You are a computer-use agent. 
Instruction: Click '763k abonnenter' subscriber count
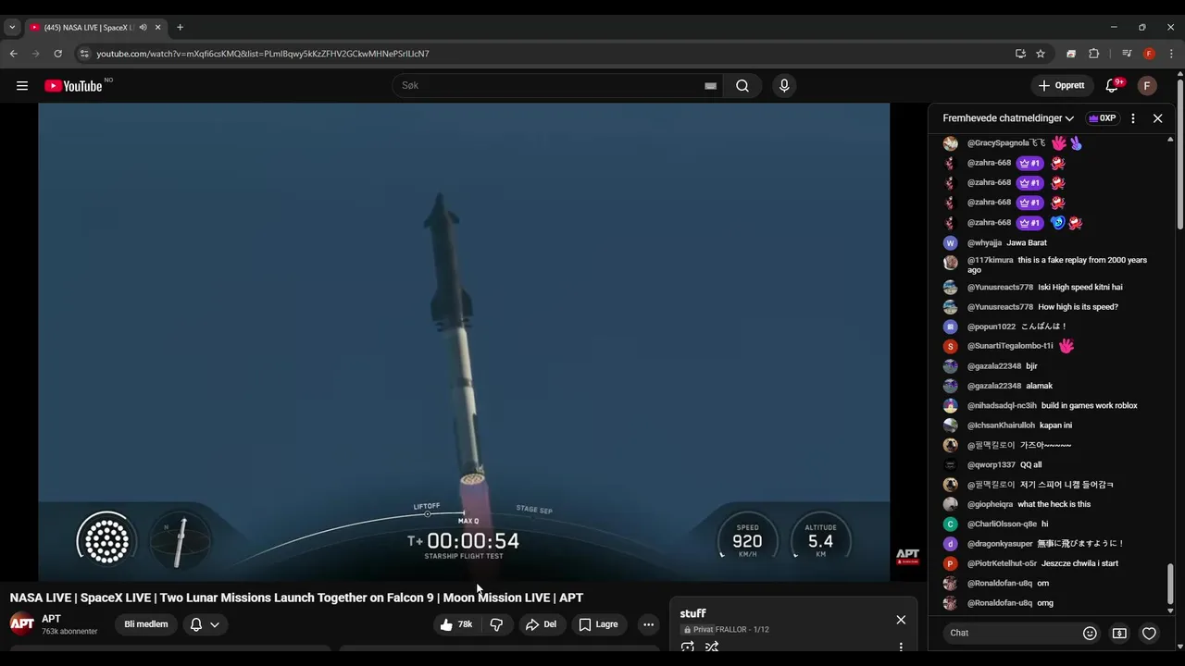click(x=69, y=632)
